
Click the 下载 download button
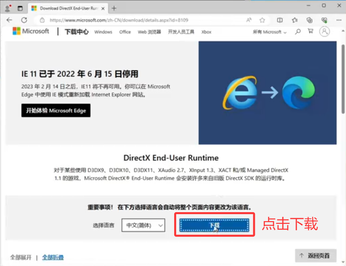(214, 225)
